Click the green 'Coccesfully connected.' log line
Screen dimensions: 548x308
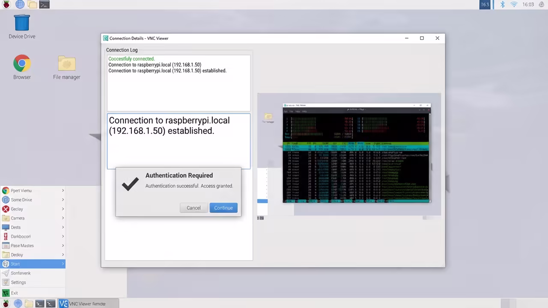click(x=131, y=59)
